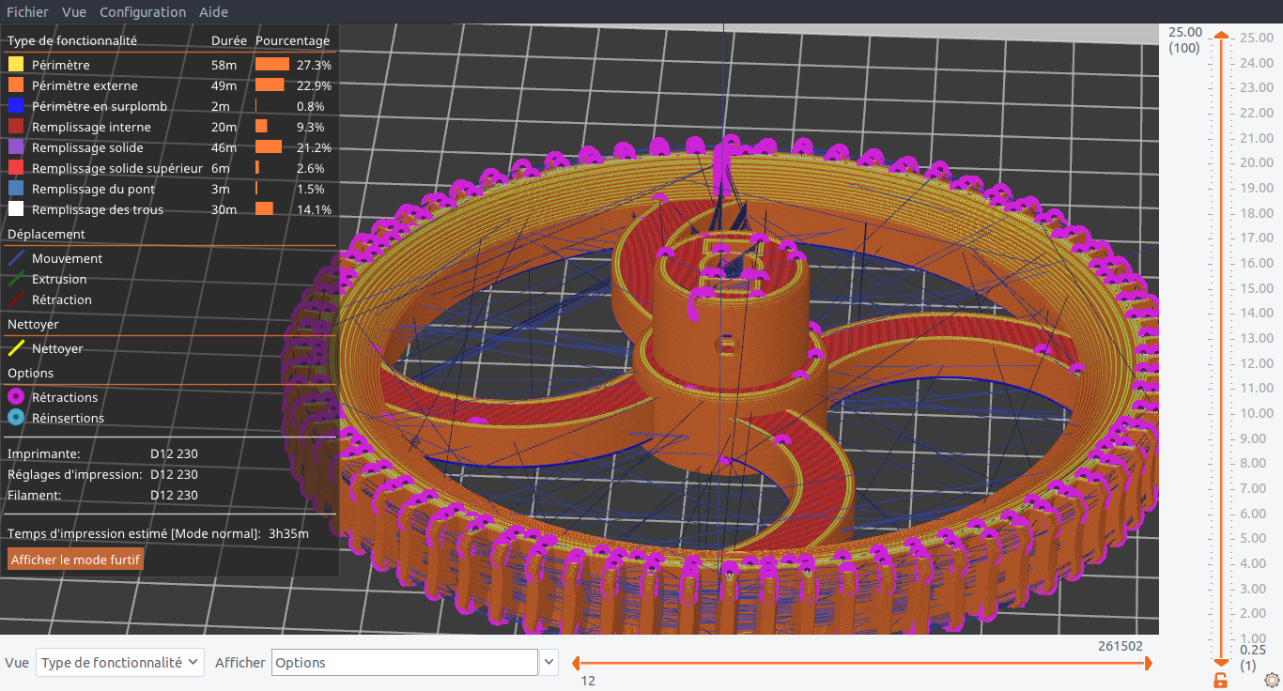Click the Pourcentage column header
This screenshot has width=1283, height=691.
coord(292,40)
